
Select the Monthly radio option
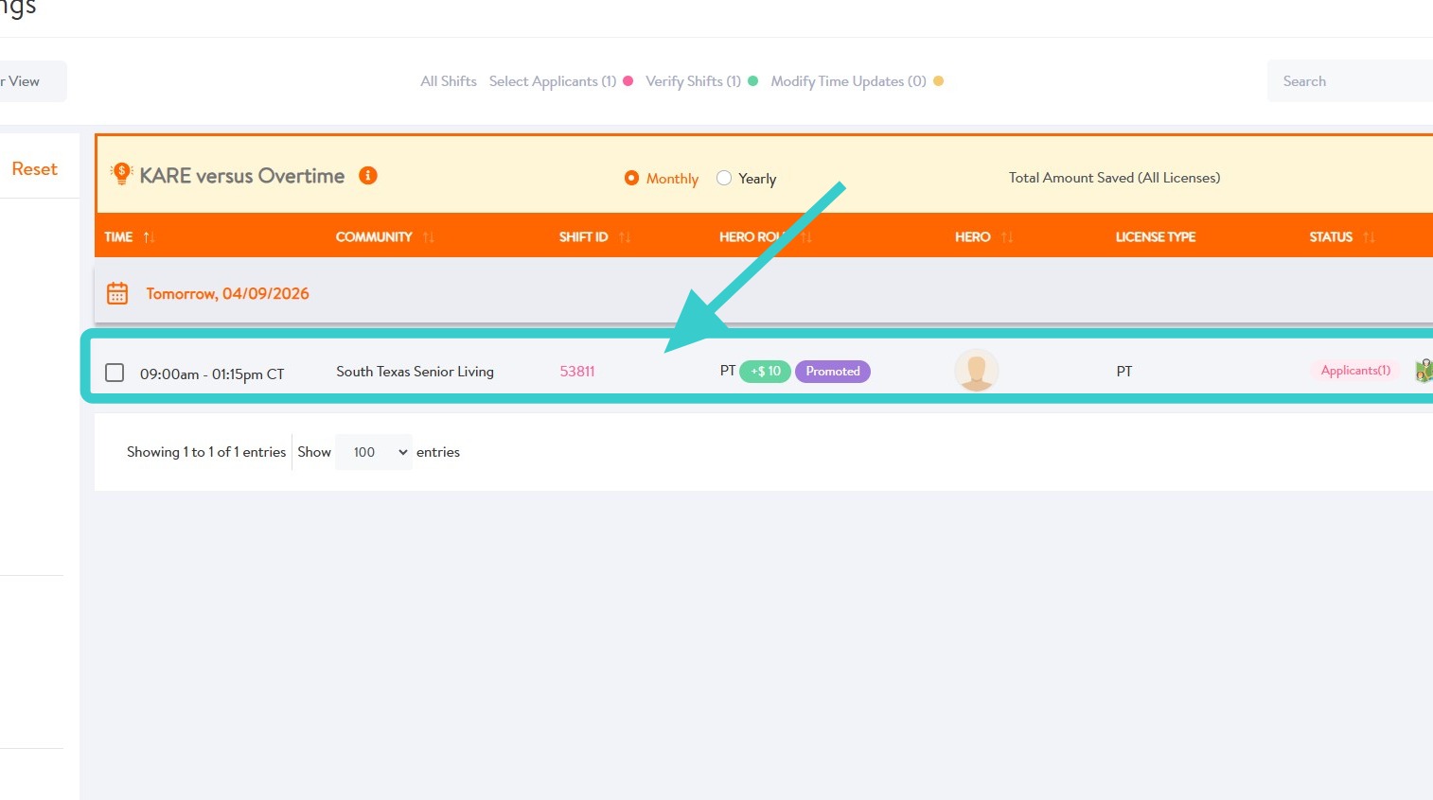(631, 178)
